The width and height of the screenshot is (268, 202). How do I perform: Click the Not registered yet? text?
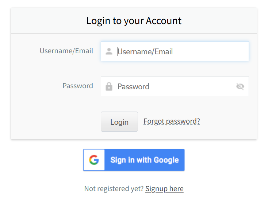click(114, 189)
